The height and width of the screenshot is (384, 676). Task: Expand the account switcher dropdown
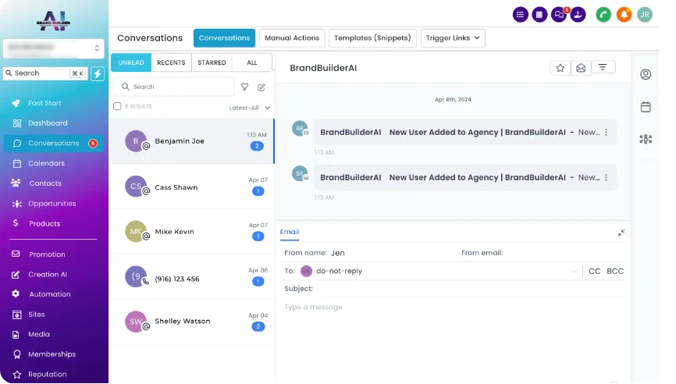point(53,48)
